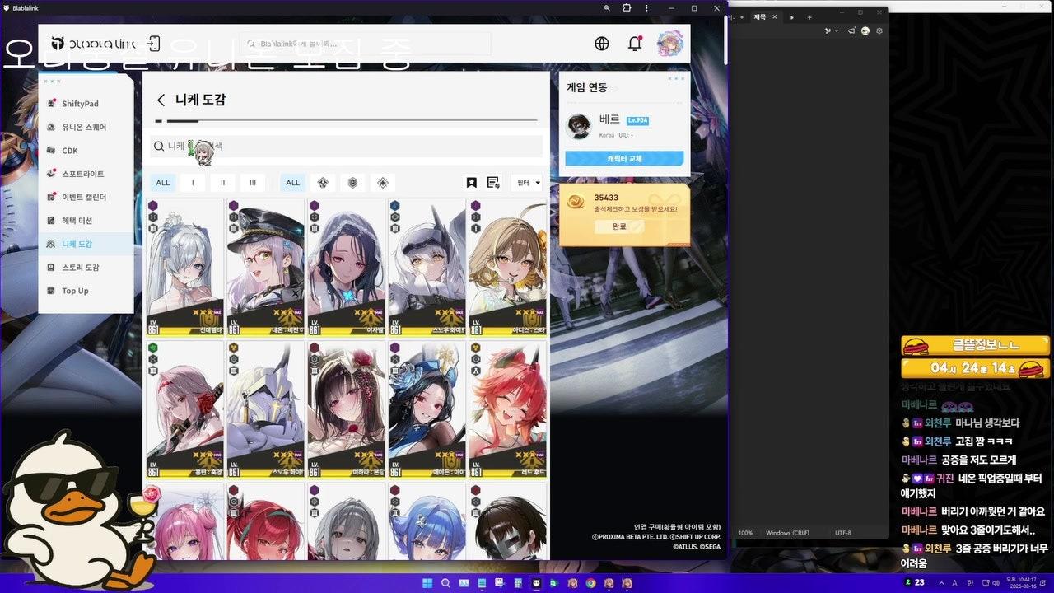1054x593 pixels.
Task: Open ShiftyPad in the sidebar
Action: (86, 104)
